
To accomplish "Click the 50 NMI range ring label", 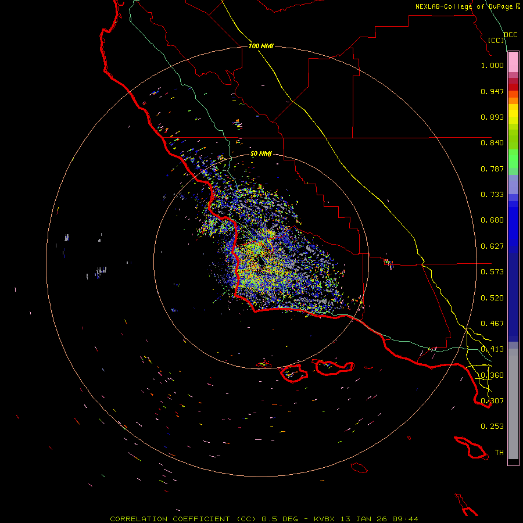I will 261,154.
